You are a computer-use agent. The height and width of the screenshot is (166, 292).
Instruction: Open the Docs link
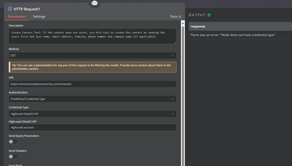click(x=174, y=16)
